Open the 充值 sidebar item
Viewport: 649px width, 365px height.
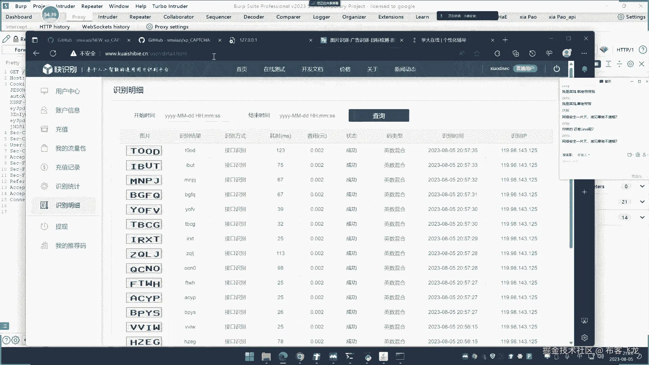pos(62,129)
